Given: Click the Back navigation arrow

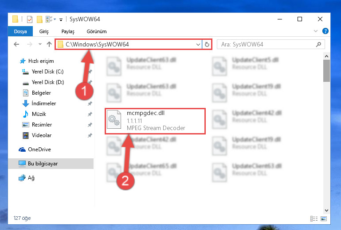Looking at the screenshot, I should [16, 45].
